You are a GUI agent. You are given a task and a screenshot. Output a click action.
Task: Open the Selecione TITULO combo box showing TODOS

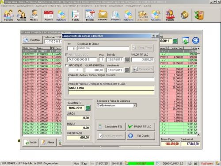(x=53, y=42)
